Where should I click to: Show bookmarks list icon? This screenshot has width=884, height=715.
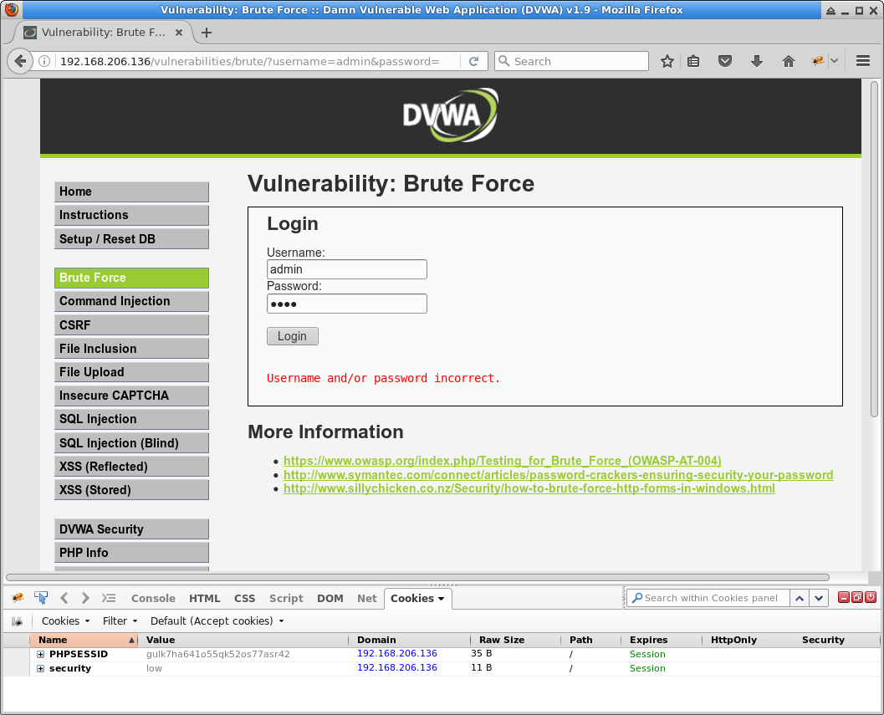(x=693, y=61)
